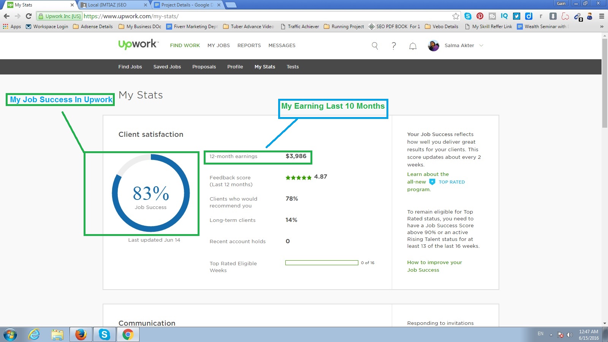Click the TubeBuddy 'tb' extension icon

tap(492, 16)
